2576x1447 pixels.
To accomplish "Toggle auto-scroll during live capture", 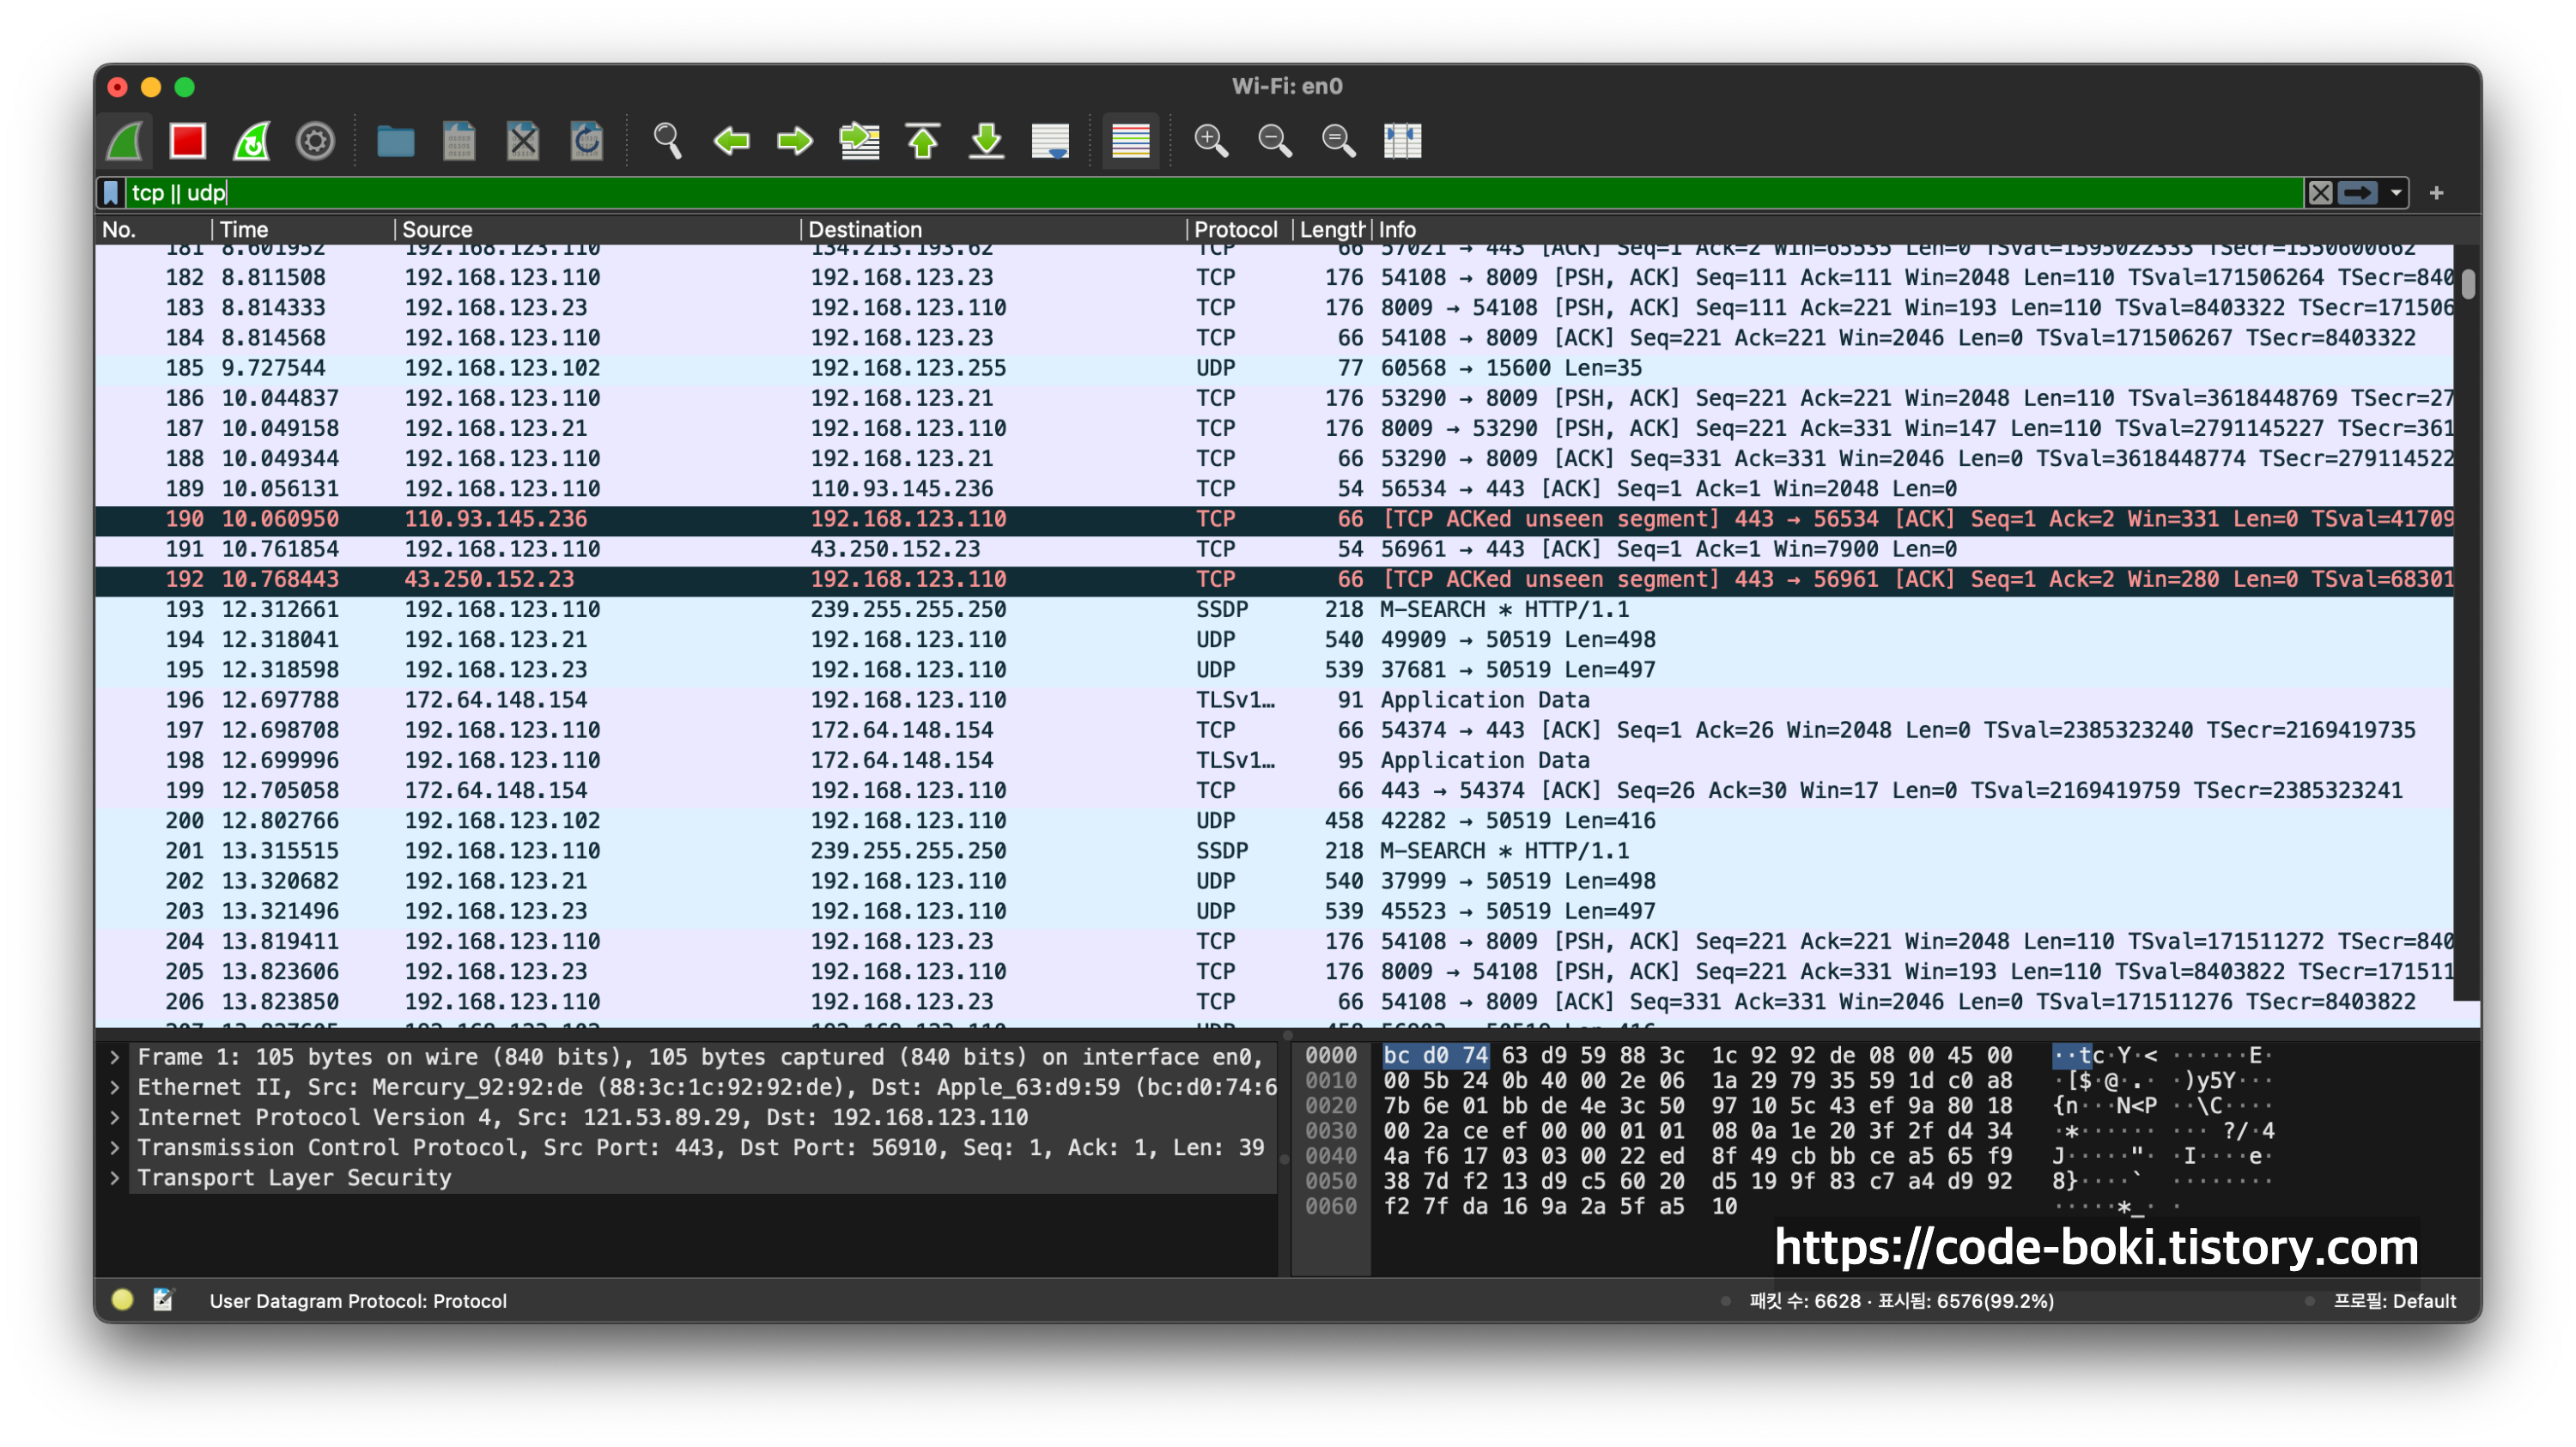I will [1050, 141].
